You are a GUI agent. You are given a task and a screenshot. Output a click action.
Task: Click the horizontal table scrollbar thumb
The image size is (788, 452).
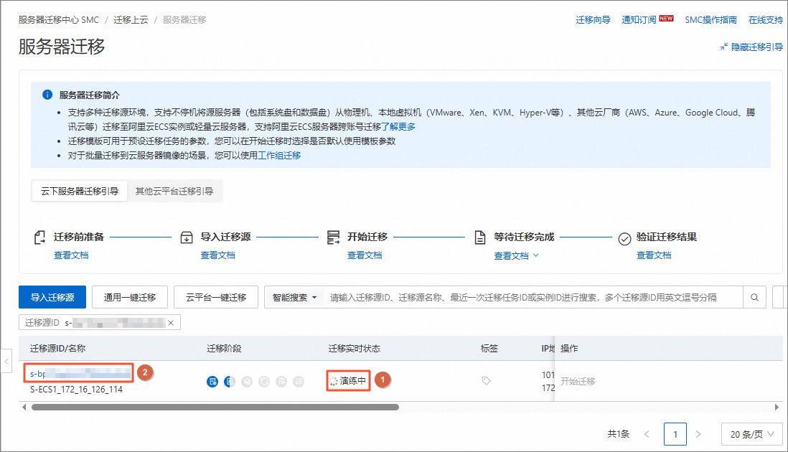coord(215,407)
